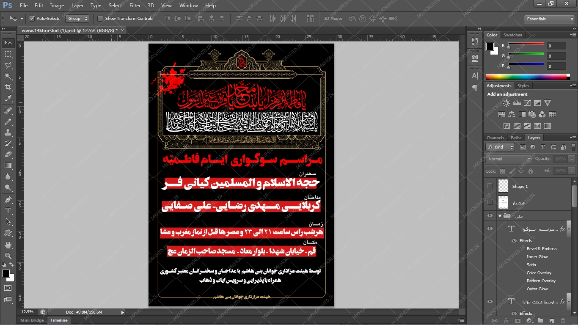Select the Zoom tool
The width and height of the screenshot is (578, 325).
point(8,256)
